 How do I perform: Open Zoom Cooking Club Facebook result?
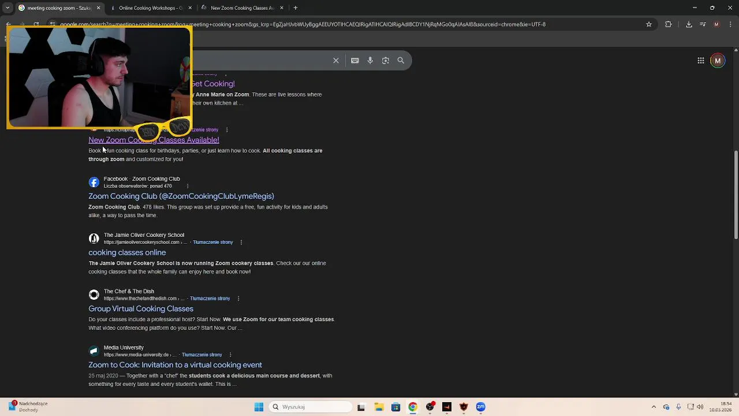[x=181, y=196]
